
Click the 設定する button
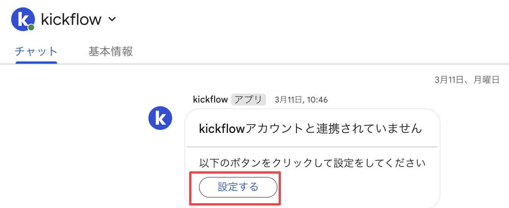click(x=238, y=187)
